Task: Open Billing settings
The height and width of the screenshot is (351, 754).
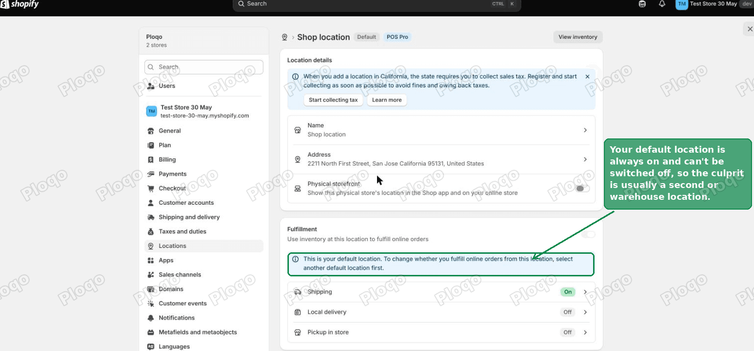Action: (204, 160)
